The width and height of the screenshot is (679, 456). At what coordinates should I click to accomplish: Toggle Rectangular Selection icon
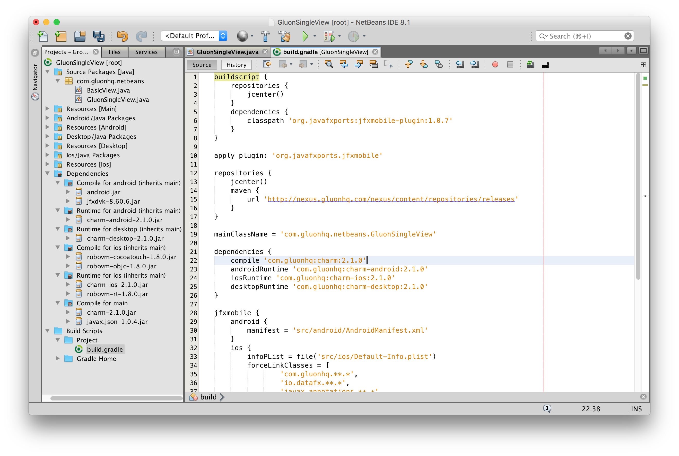[x=388, y=64]
